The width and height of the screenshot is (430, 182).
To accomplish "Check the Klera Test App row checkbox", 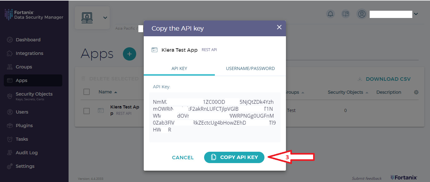I will (87, 111).
